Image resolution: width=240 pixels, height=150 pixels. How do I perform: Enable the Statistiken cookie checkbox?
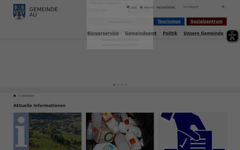[130, 10]
